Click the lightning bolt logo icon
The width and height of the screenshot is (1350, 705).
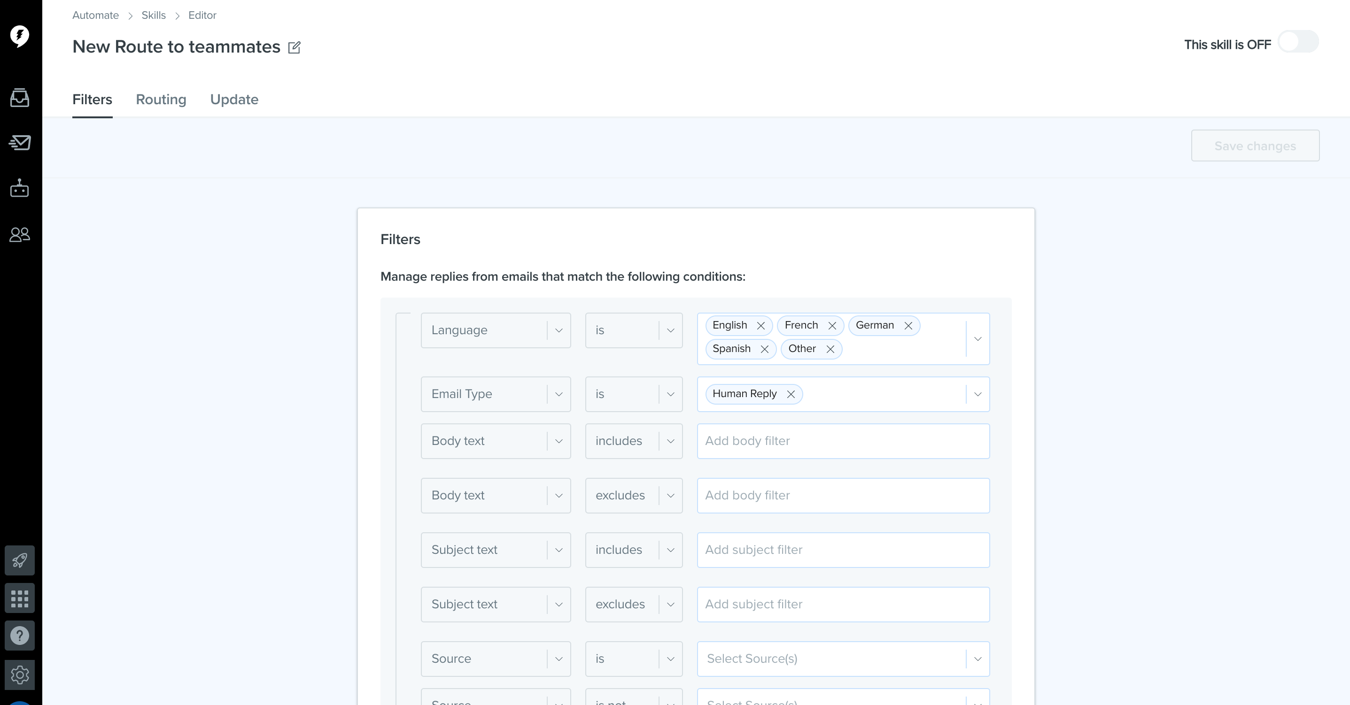[x=20, y=36]
